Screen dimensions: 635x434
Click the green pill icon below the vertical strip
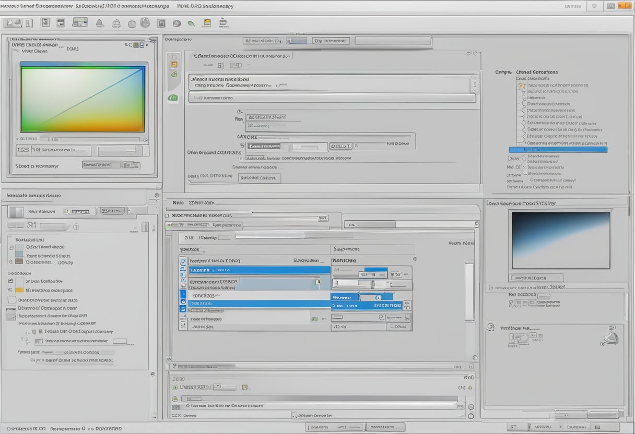pos(173,98)
